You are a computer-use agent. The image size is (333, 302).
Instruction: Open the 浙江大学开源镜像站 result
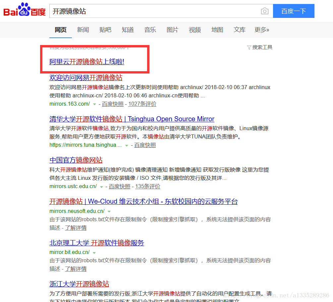(x=79, y=284)
